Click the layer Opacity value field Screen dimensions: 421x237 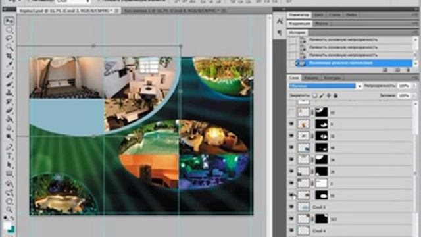coord(404,86)
